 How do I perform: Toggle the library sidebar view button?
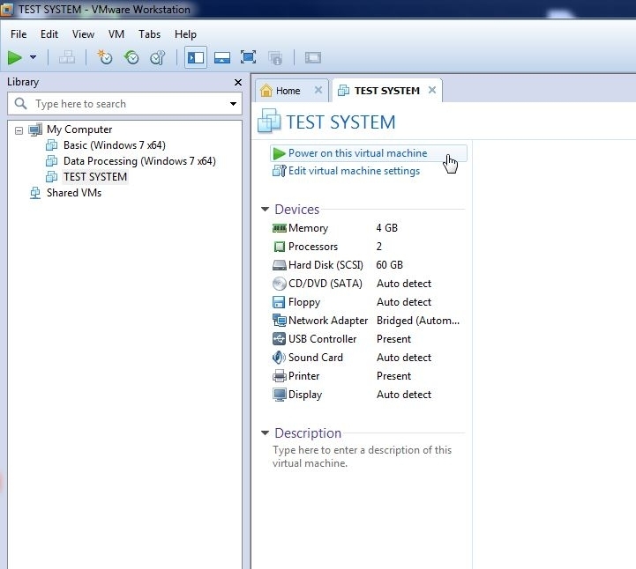click(x=196, y=58)
